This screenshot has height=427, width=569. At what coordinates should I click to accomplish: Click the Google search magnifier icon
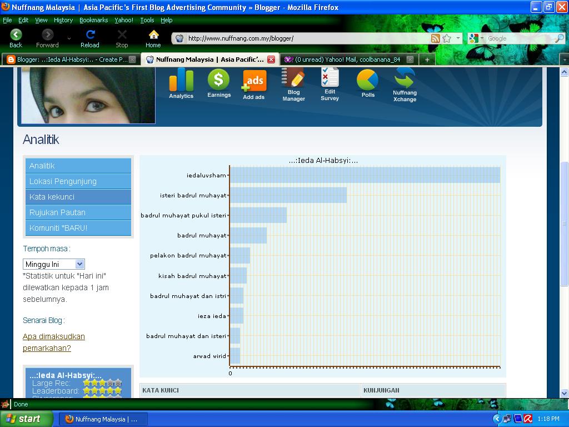[x=560, y=38]
